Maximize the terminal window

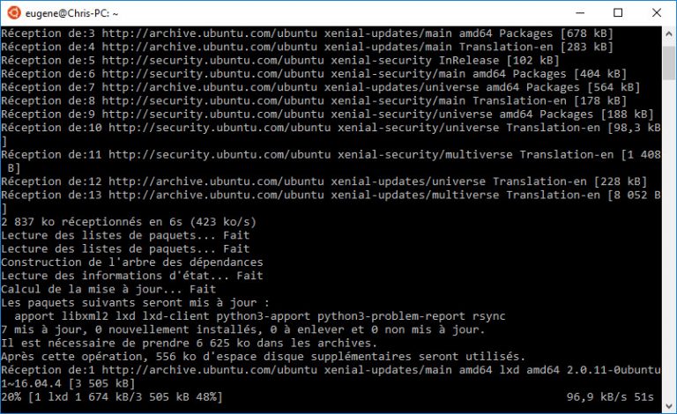pos(618,13)
